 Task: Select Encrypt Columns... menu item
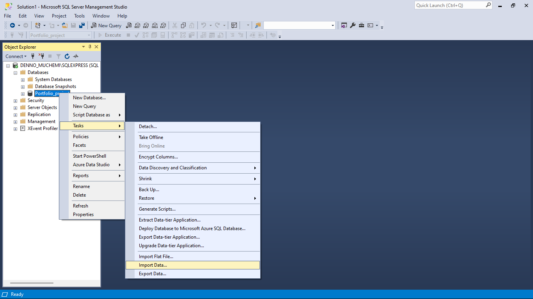(193, 157)
